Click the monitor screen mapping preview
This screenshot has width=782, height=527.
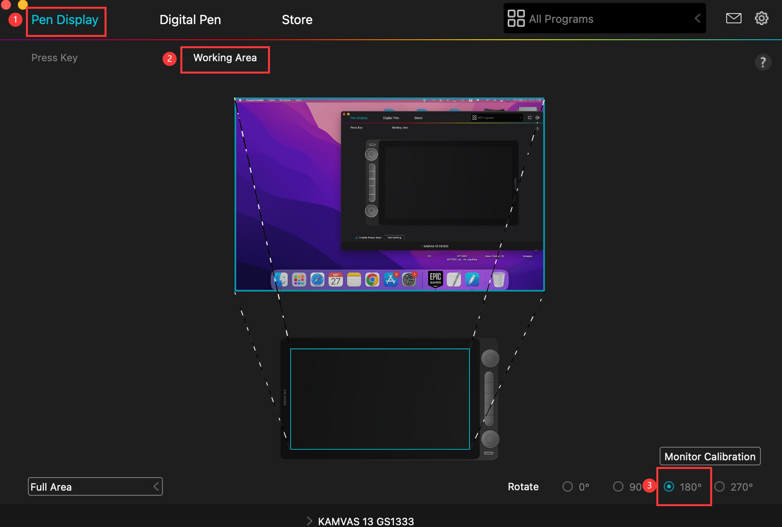(x=389, y=194)
